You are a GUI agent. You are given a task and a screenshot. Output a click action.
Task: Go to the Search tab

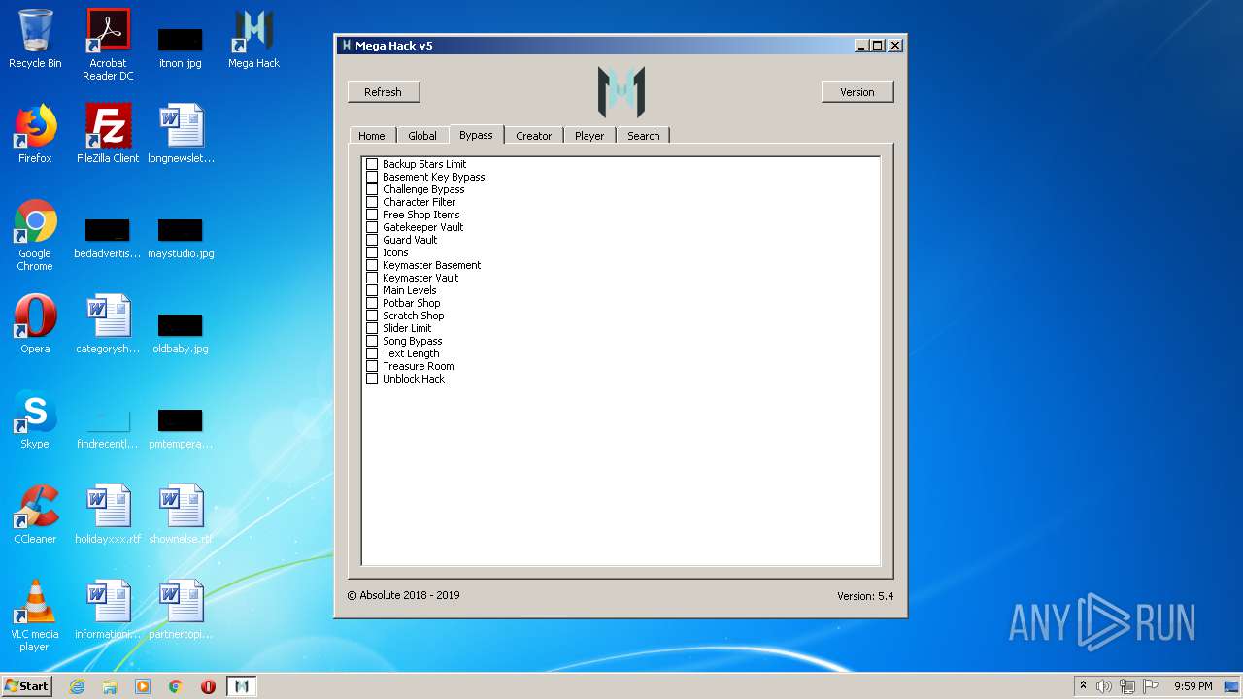coord(643,136)
